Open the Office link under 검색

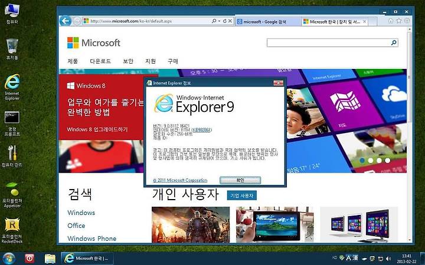tap(76, 226)
